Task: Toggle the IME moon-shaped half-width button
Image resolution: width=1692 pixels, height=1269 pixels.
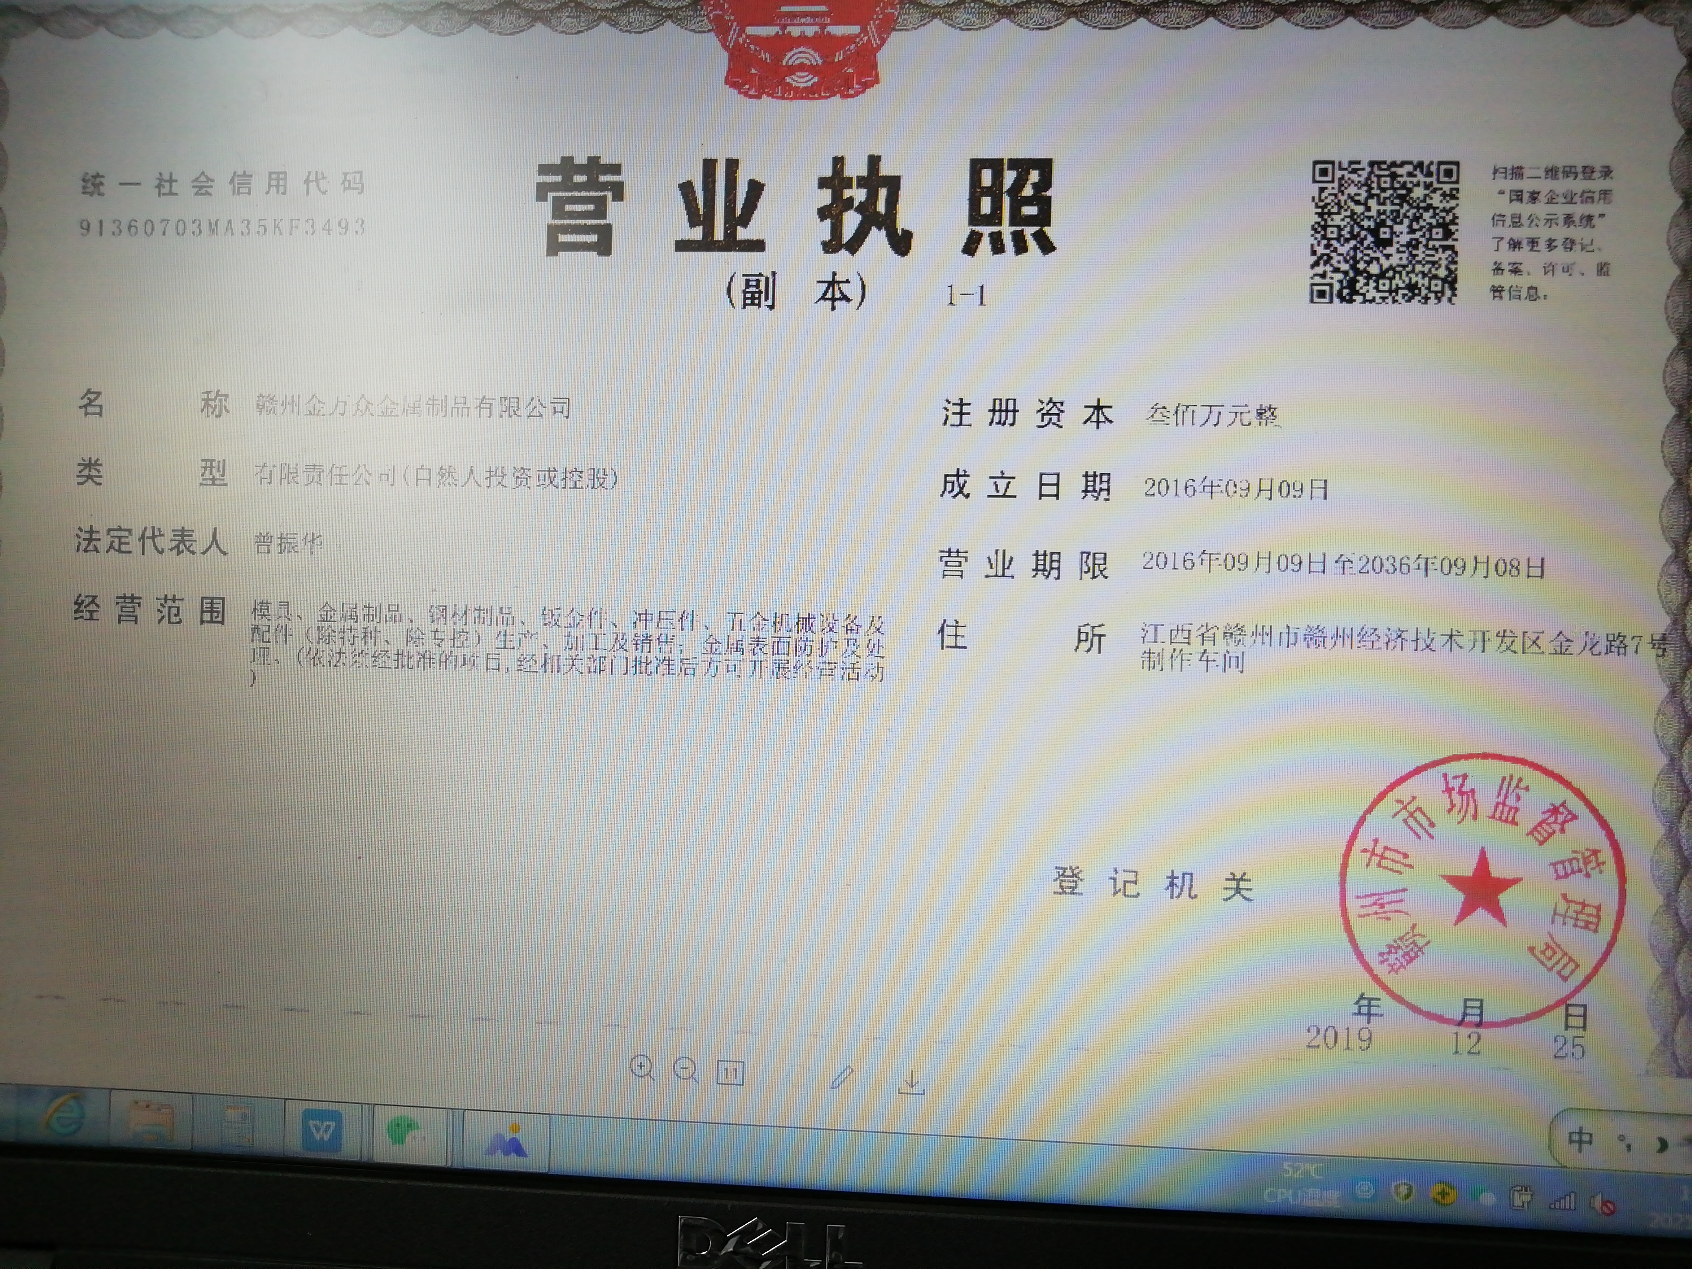Action: pos(1661,1145)
